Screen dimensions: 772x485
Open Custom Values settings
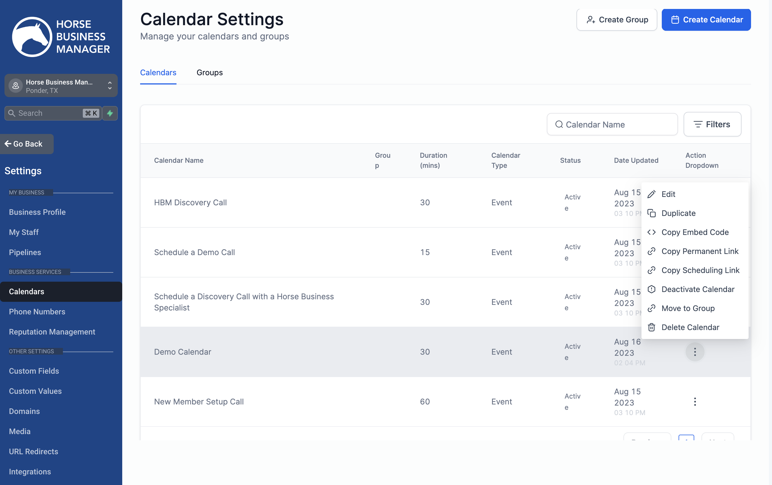tap(35, 391)
